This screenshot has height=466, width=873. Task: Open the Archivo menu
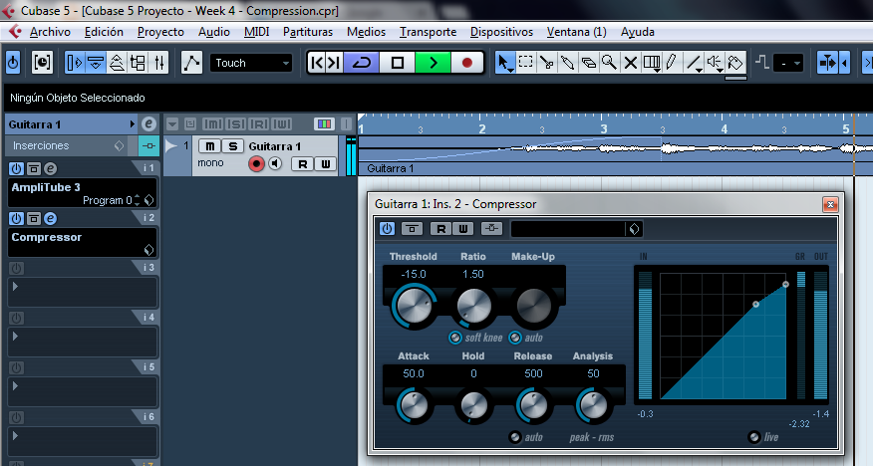point(50,32)
